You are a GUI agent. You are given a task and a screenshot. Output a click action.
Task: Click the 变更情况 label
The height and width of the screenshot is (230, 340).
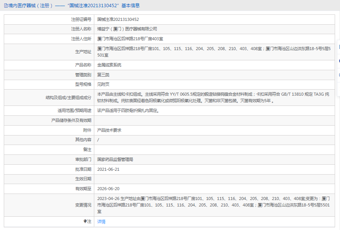point(83,205)
